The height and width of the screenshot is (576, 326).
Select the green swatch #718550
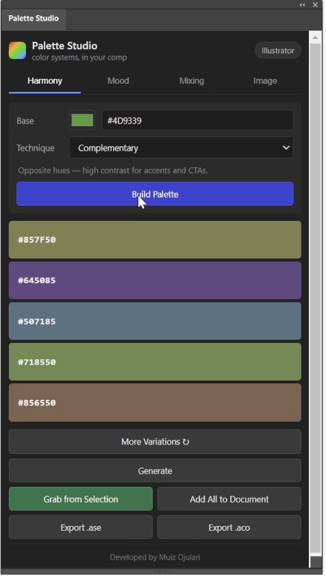pos(155,362)
